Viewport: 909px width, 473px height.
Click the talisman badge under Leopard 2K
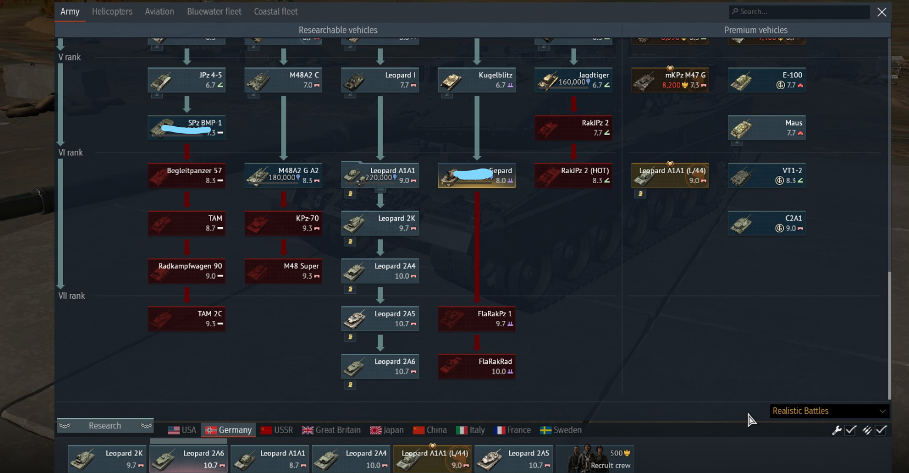point(350,241)
